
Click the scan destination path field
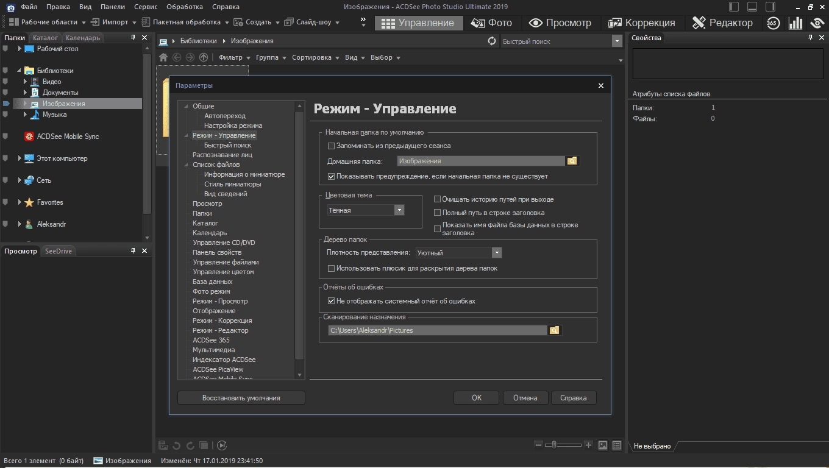437,330
